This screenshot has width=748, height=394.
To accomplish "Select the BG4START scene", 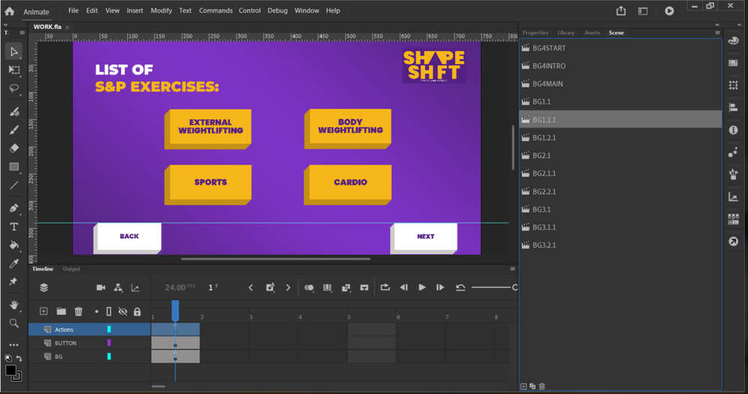I will tap(621, 48).
